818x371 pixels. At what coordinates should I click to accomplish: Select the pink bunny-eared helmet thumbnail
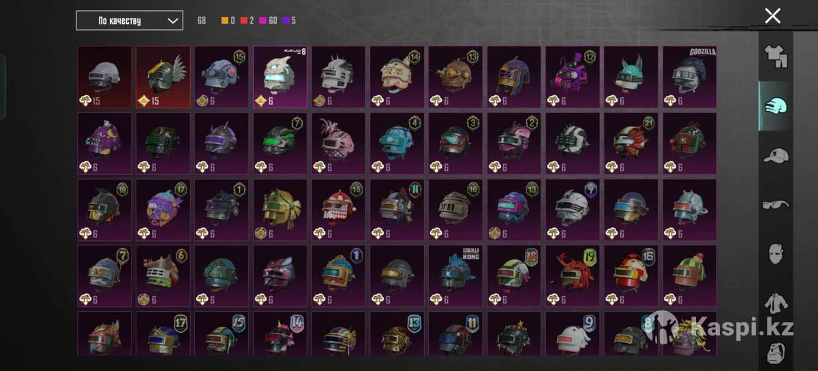[x=572, y=78]
